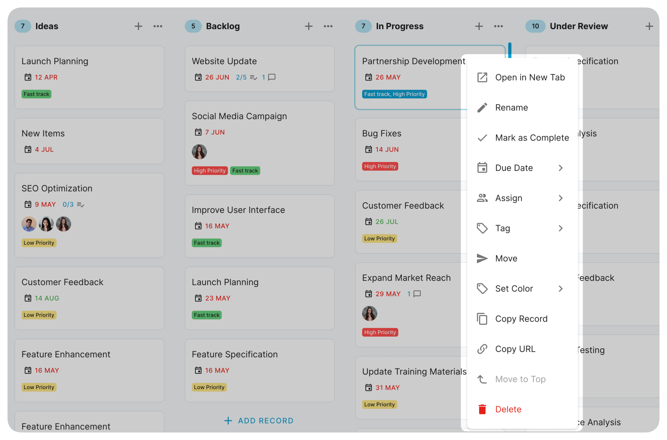The width and height of the screenshot is (667, 440).
Task: Click Website Update comment bubble icon
Action: coord(272,77)
